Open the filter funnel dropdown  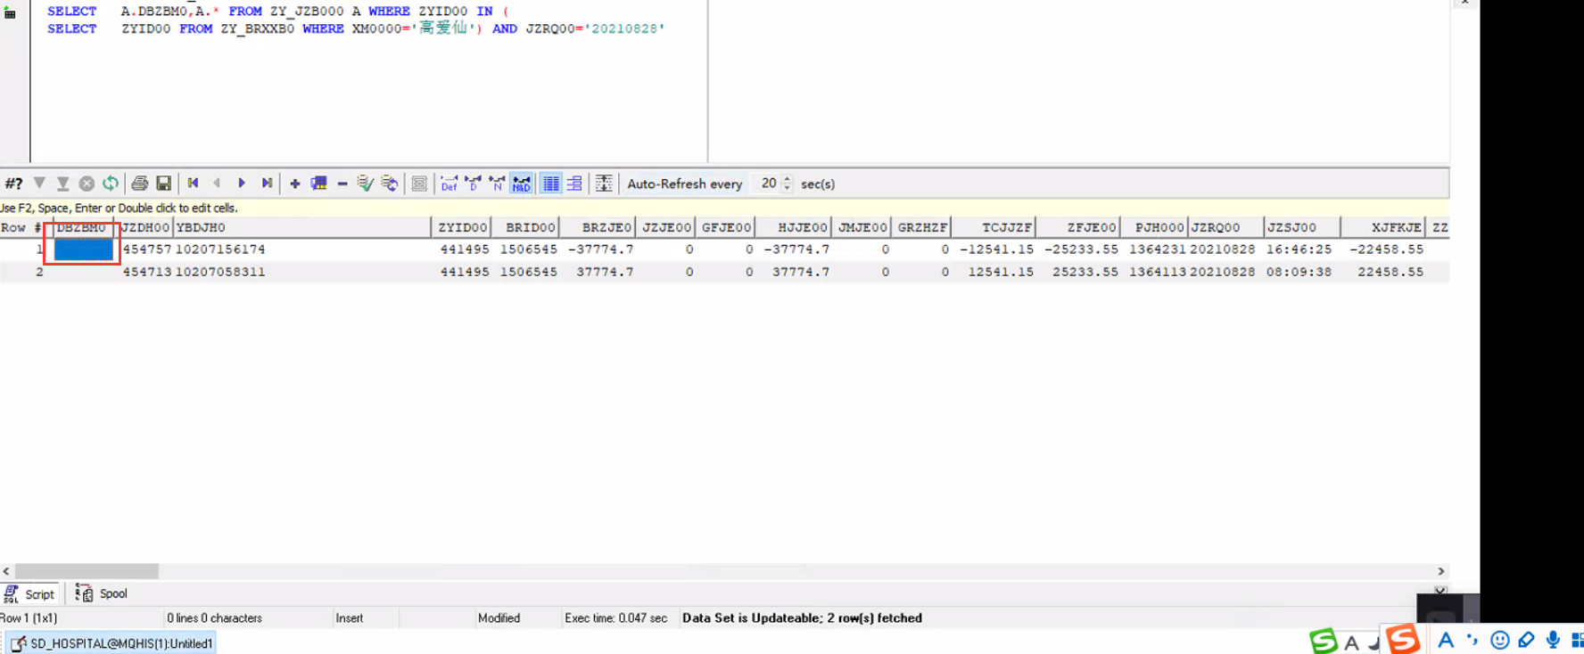(x=39, y=184)
